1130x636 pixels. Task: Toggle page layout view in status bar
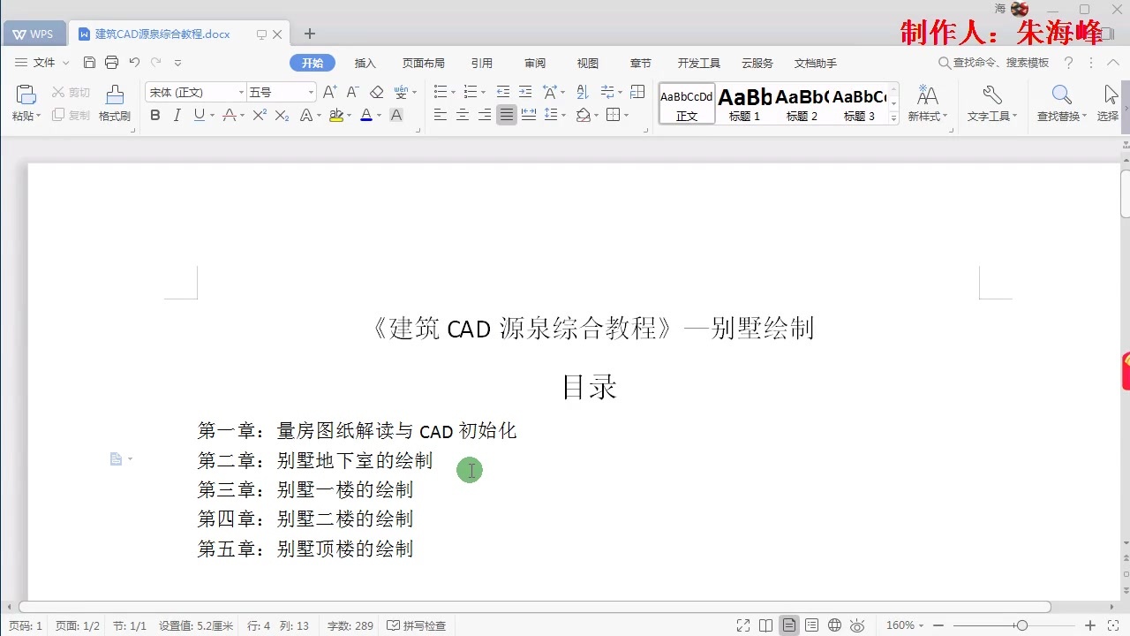pos(788,625)
